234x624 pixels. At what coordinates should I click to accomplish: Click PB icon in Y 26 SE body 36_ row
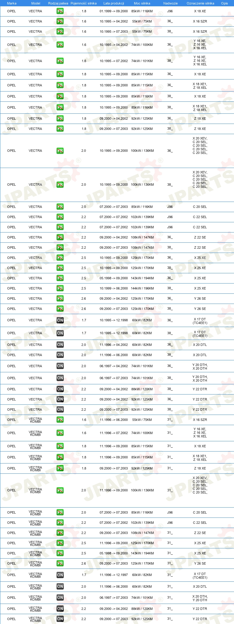click(x=60, y=298)
